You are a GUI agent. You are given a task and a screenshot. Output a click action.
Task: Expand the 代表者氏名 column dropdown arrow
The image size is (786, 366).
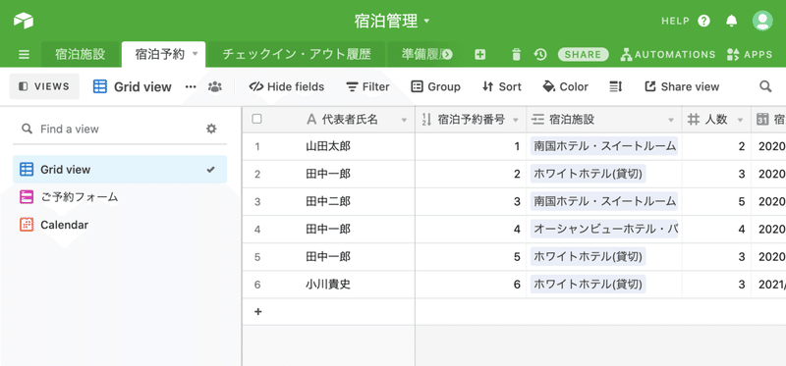click(404, 120)
